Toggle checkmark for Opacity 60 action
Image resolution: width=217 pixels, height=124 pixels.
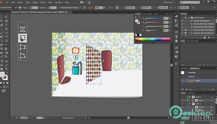click(x=182, y=21)
